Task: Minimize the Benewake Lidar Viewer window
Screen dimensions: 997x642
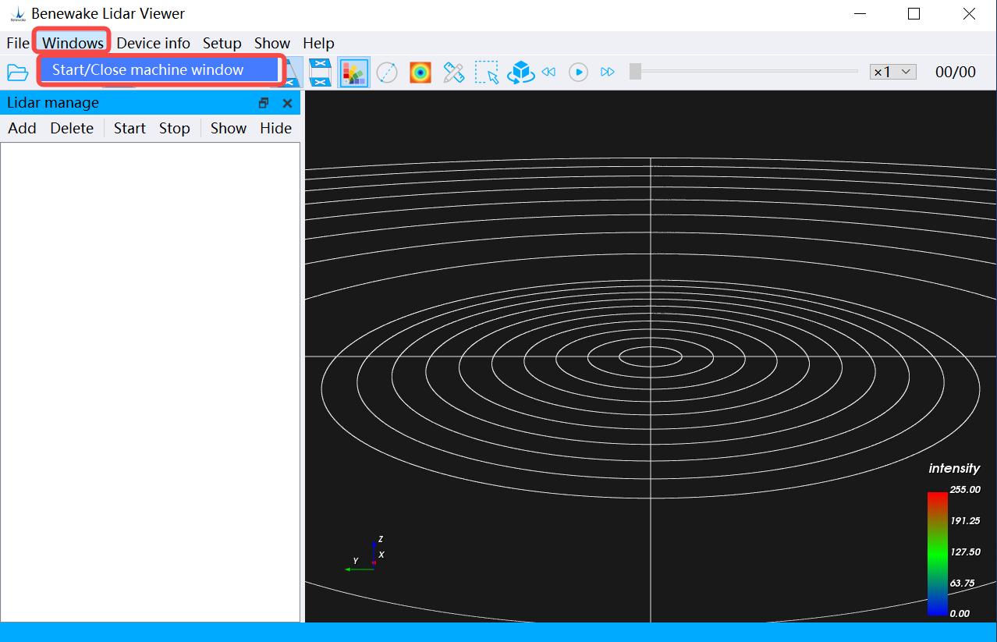Action: pos(860,14)
